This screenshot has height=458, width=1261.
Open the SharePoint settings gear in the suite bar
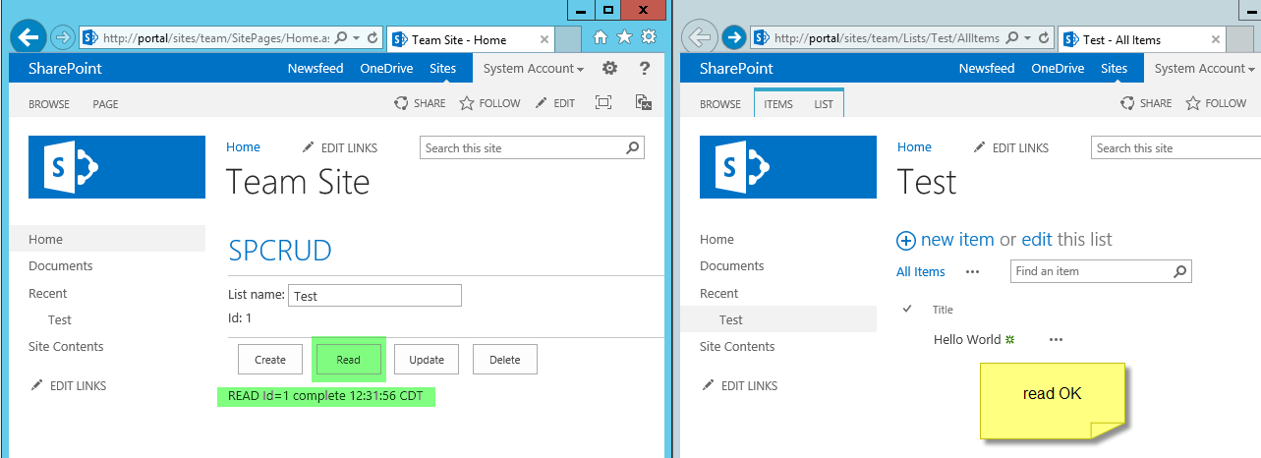coord(609,68)
